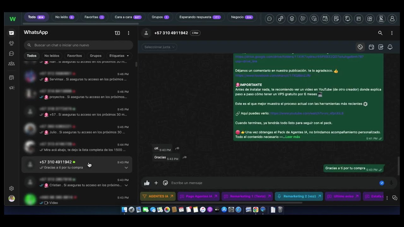Open the Servimax chat row
404x227 pixels.
tap(77, 77)
